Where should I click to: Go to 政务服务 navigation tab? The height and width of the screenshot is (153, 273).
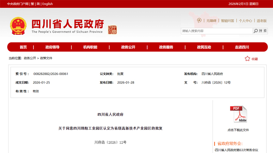[166, 47]
